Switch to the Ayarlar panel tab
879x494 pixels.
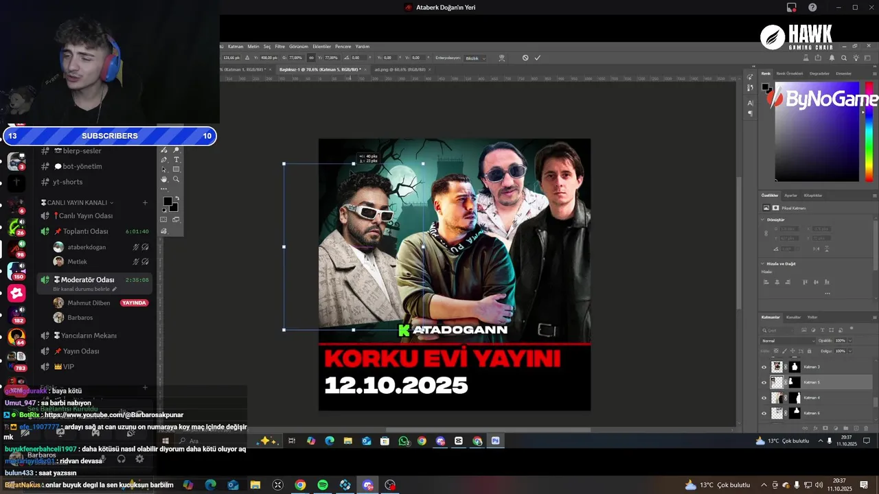pos(790,196)
